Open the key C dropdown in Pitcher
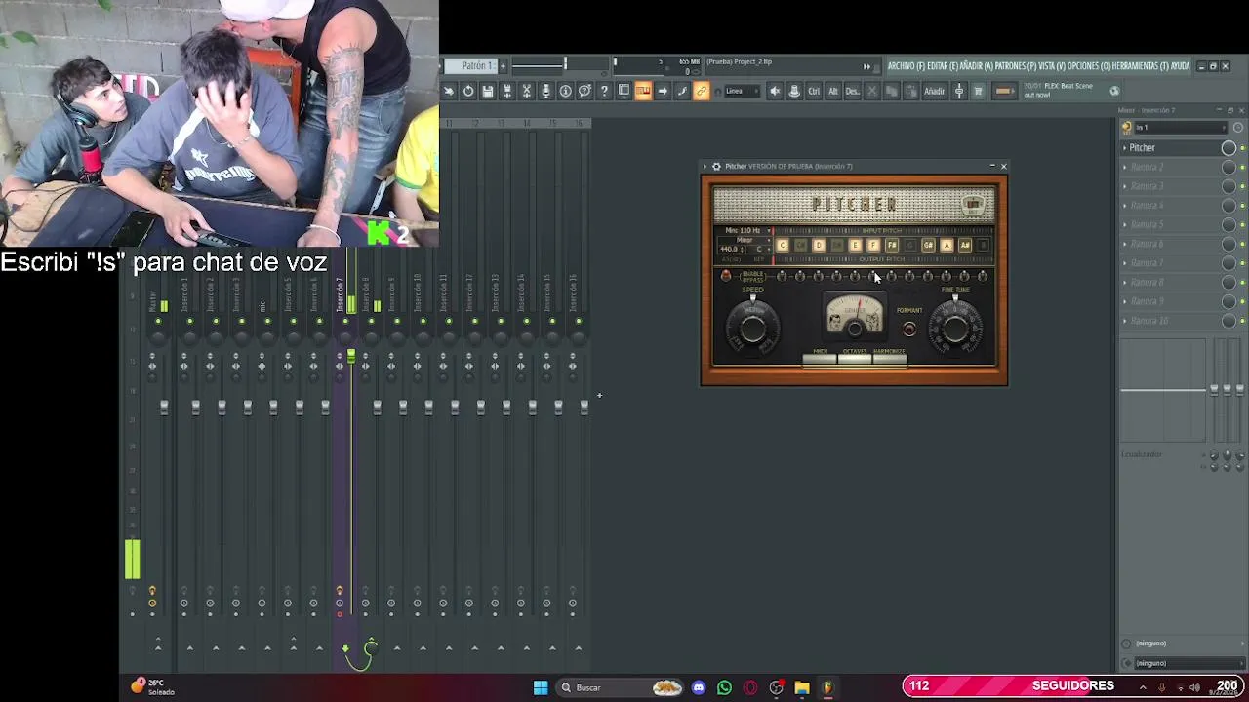 pos(759,250)
